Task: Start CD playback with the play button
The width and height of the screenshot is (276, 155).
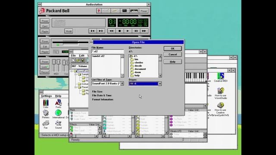Action: (128, 31)
